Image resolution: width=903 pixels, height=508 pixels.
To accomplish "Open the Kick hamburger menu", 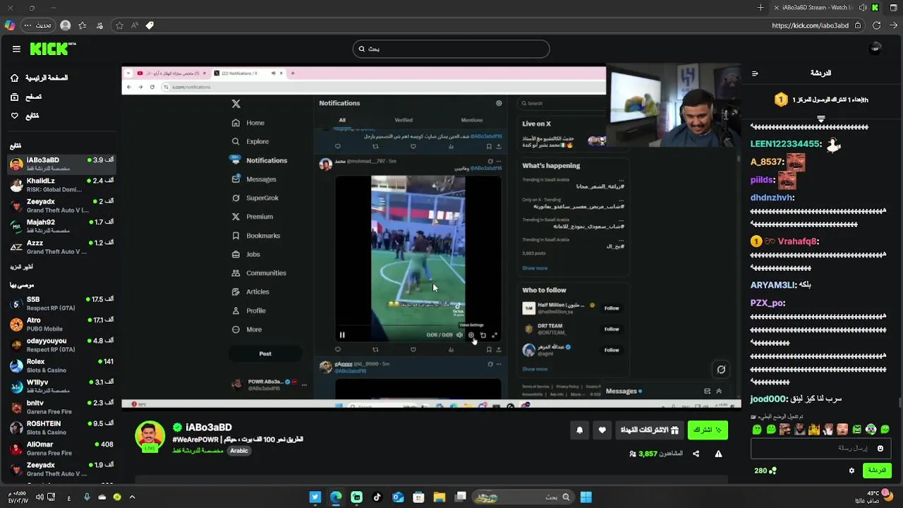I will (16, 49).
